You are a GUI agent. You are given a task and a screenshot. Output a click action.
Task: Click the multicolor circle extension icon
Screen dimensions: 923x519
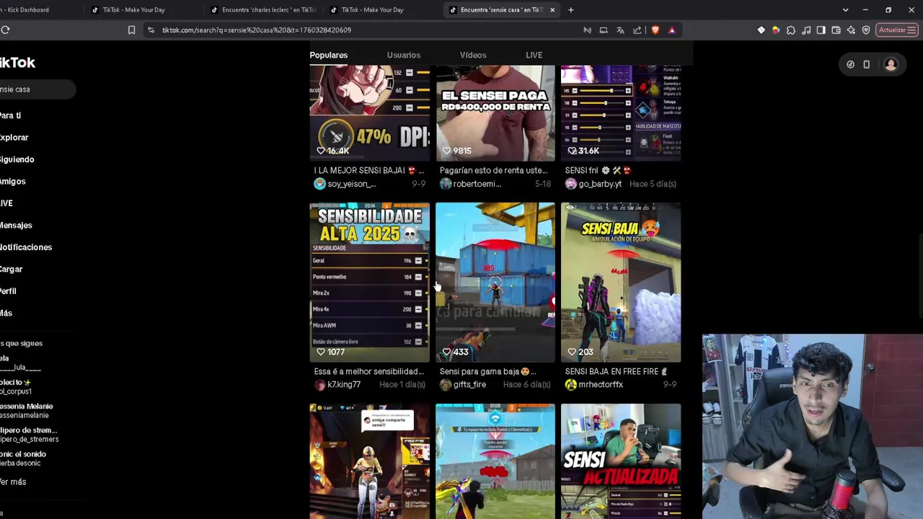(776, 30)
